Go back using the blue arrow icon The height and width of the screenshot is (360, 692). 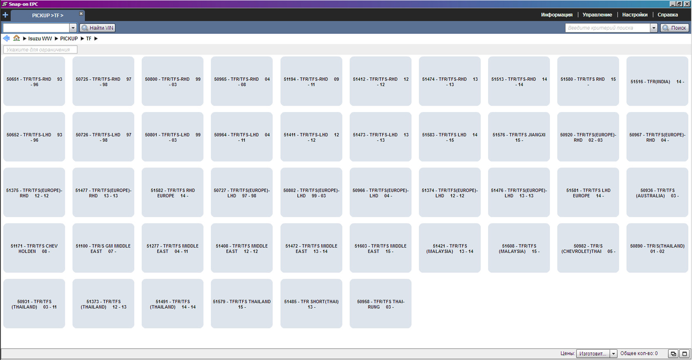pos(6,38)
